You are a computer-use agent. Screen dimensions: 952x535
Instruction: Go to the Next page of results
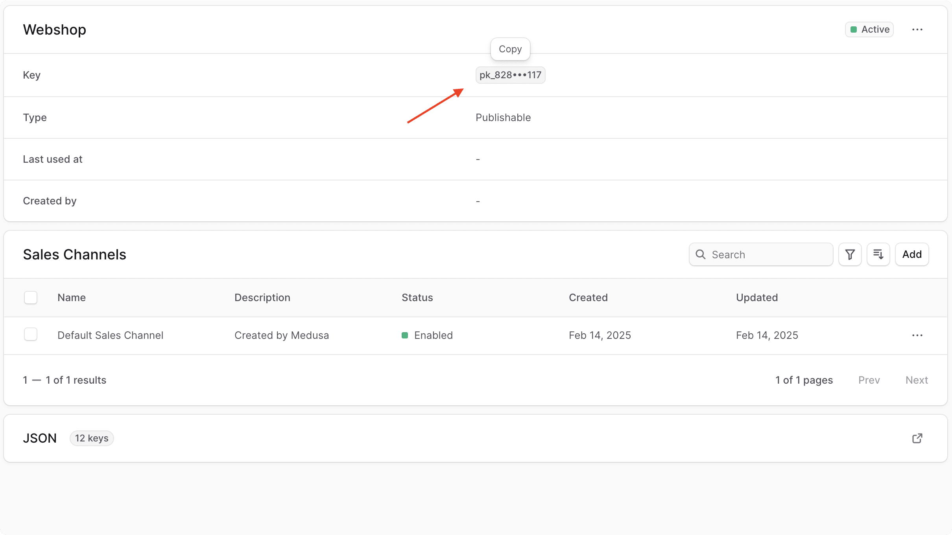[x=917, y=380]
